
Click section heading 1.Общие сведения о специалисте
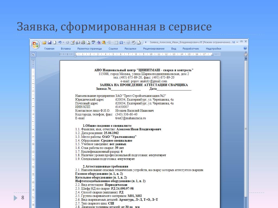(107, 126)
